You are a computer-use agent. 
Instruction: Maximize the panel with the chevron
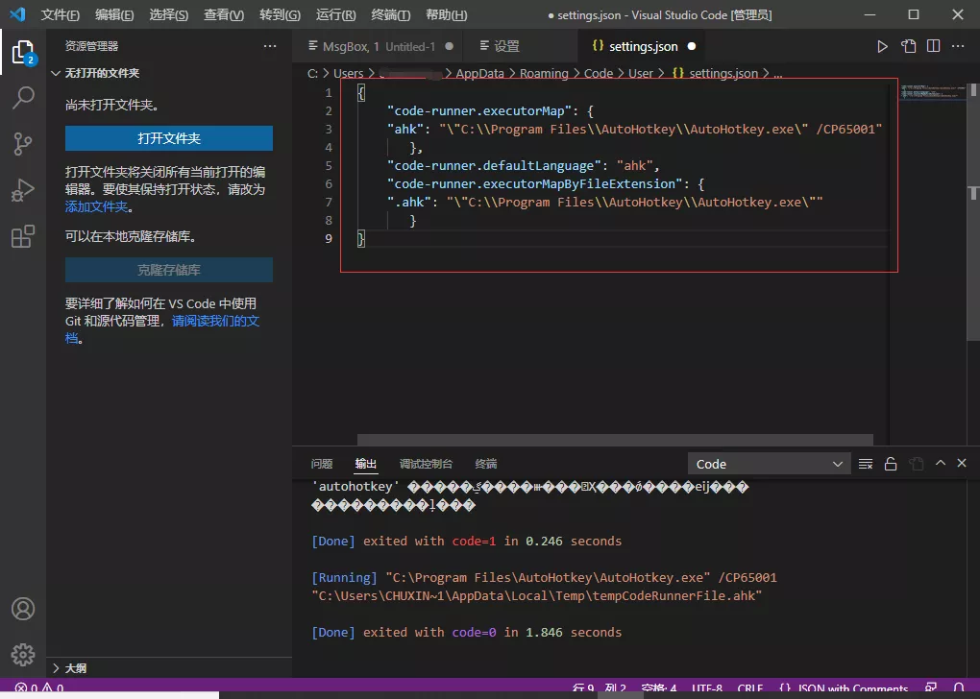click(x=940, y=463)
